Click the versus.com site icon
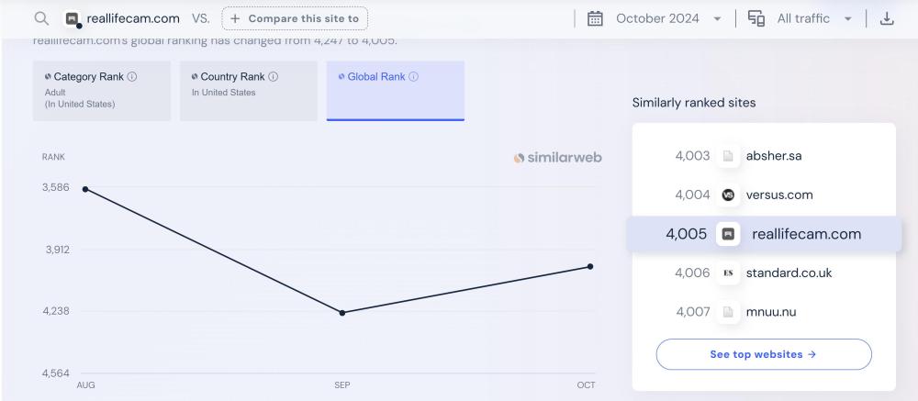 click(728, 195)
